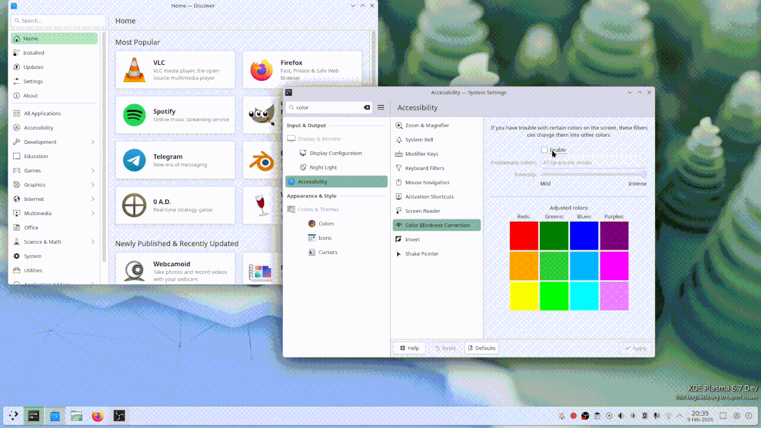The height and width of the screenshot is (428, 761).
Task: Expand Development category in Discover
Action: 54,142
